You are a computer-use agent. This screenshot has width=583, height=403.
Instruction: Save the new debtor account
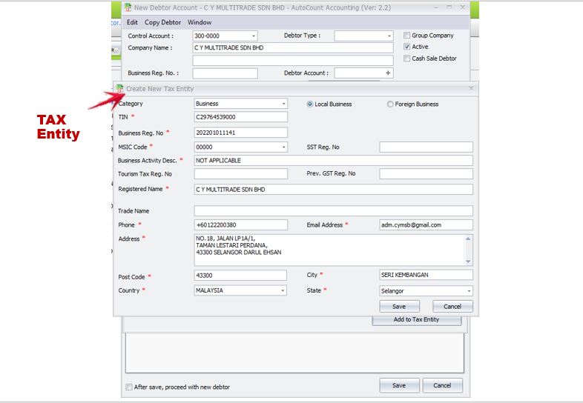(399, 385)
